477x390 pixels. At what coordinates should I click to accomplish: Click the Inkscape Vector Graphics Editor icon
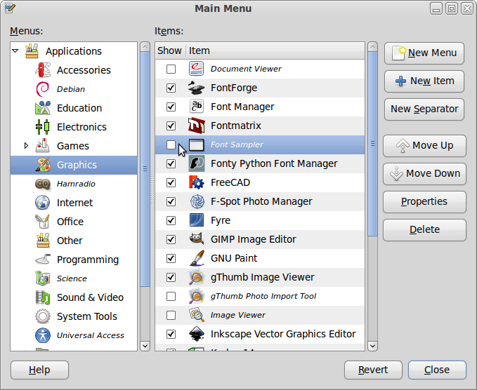pyautogui.click(x=197, y=334)
